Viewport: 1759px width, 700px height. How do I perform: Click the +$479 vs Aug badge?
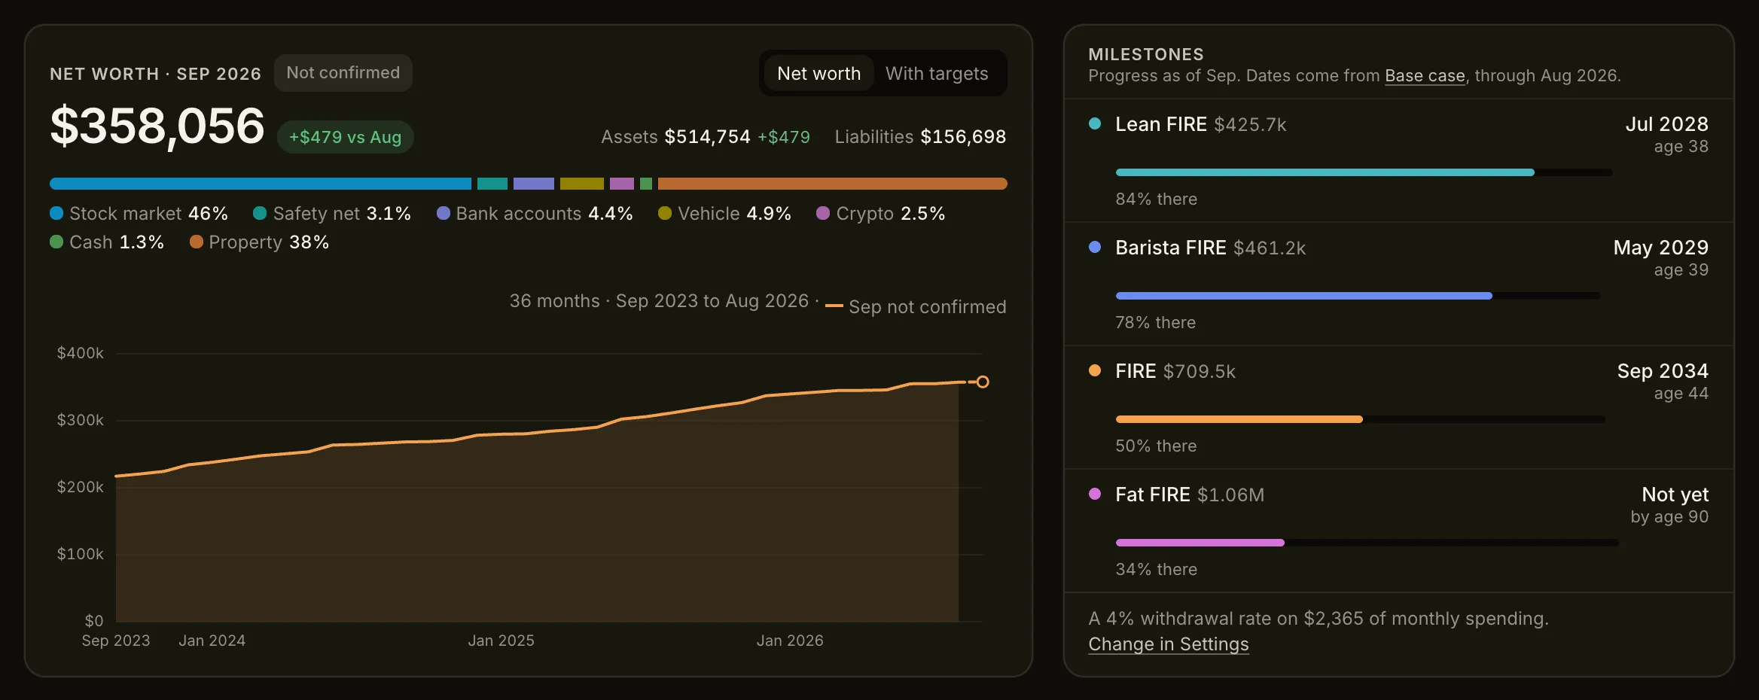346,137
